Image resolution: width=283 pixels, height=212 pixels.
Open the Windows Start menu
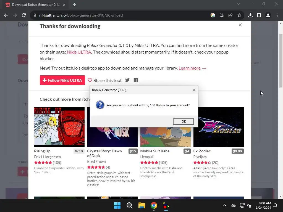[x=117, y=205]
